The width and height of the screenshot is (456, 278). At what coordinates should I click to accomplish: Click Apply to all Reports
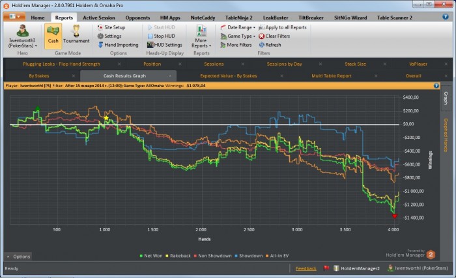[x=282, y=27]
